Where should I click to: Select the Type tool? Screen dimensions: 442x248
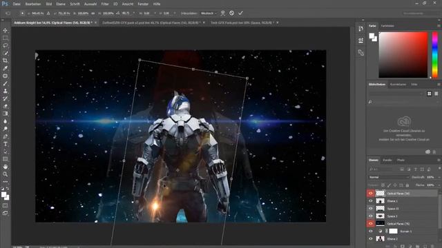5,144
